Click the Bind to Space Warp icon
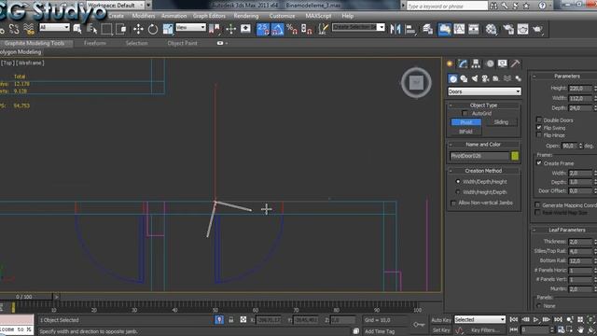The width and height of the screenshot is (597, 336). pyautogui.click(x=29, y=29)
